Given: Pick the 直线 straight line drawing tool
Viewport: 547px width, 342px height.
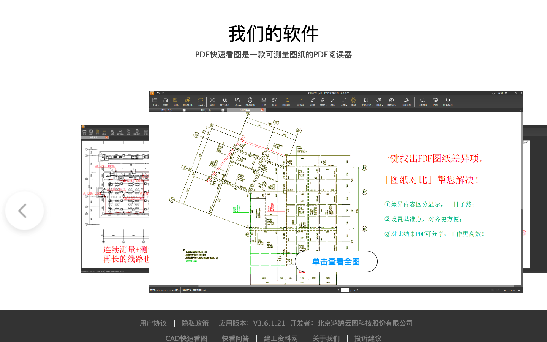Looking at the screenshot, I should tap(300, 101).
